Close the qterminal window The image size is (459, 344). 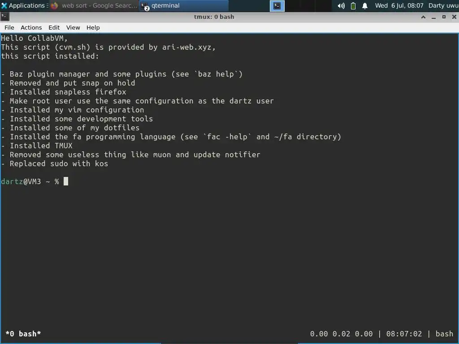[454, 17]
